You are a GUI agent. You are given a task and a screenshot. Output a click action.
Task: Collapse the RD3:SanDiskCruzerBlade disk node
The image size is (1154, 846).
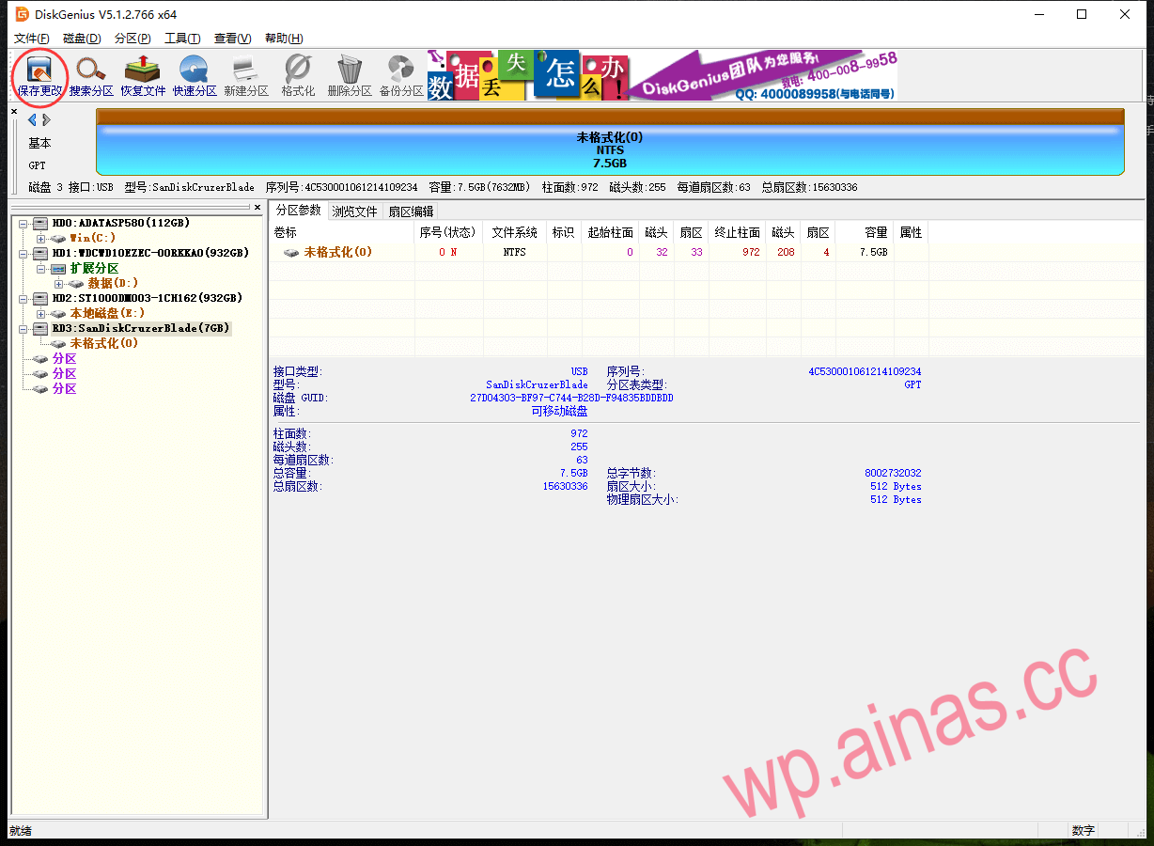pos(23,329)
